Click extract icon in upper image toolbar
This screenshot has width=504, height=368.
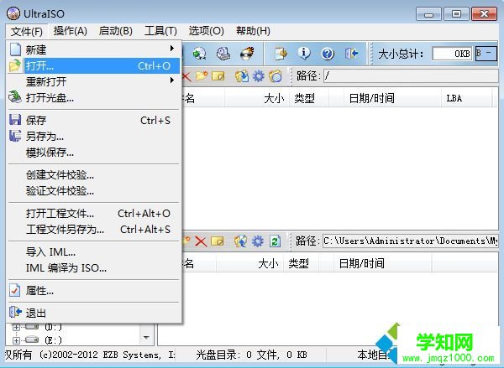click(242, 76)
